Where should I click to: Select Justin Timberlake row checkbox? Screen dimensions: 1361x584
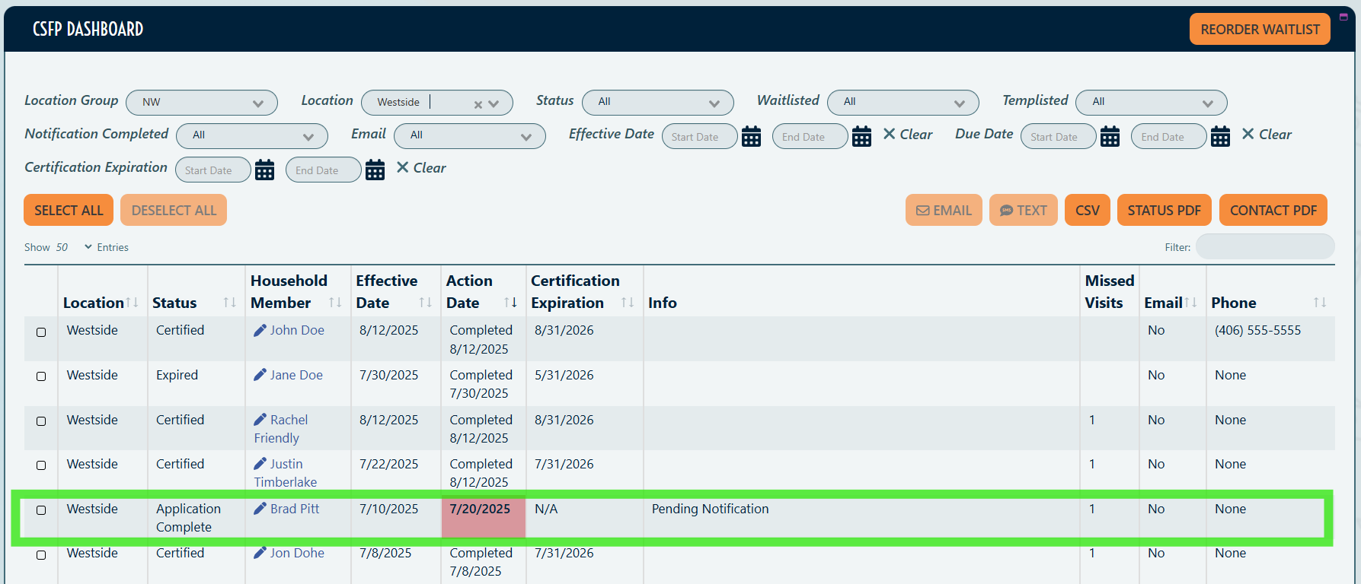click(41, 465)
